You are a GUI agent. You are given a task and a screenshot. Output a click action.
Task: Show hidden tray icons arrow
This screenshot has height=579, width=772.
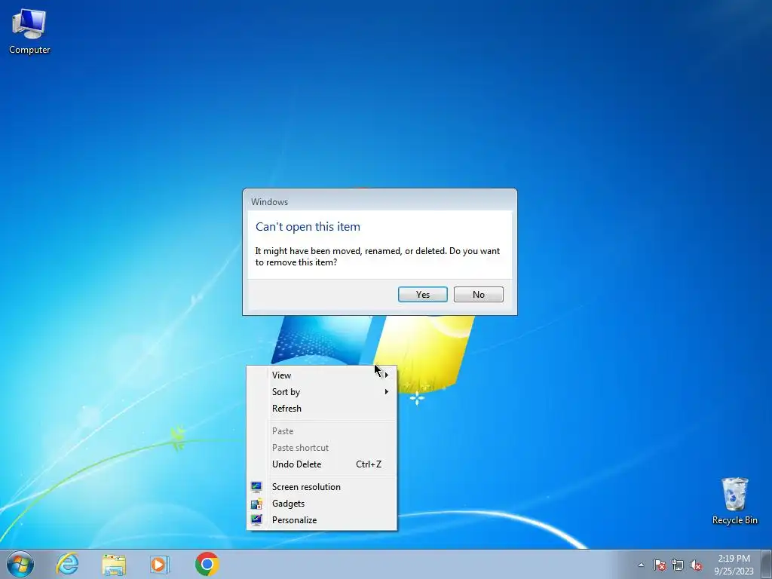tap(641, 565)
